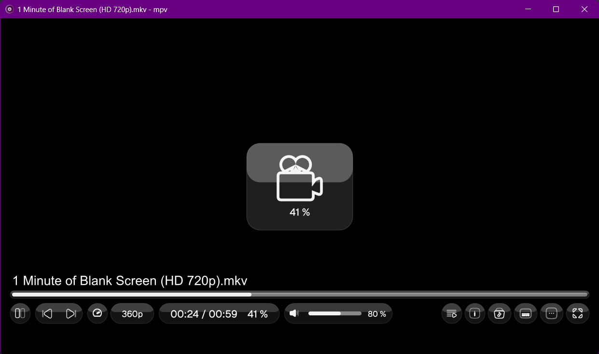Viewport: 599px width, 354px height.
Task: Adjust the volume slider
Action: 335,313
